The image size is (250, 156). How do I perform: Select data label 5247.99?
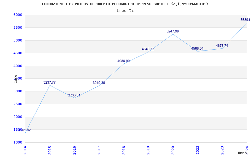pyautogui.click(x=173, y=32)
